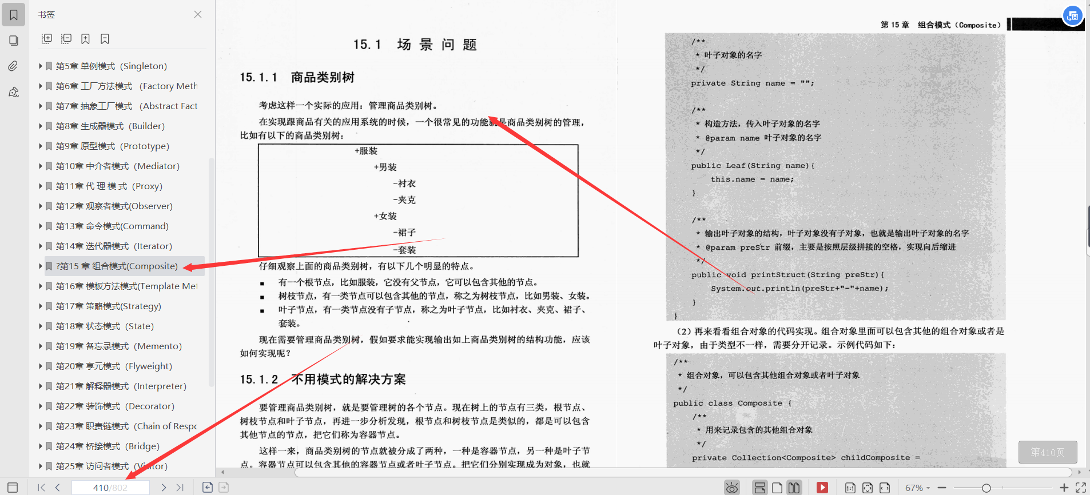Click the zoom slider handle
The width and height of the screenshot is (1090, 495).
pyautogui.click(x=986, y=488)
